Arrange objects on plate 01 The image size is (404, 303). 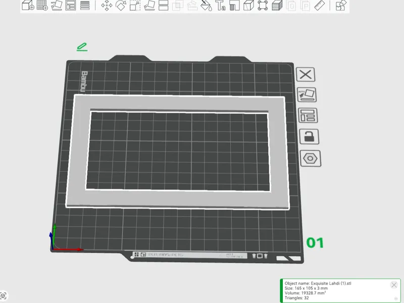308,115
